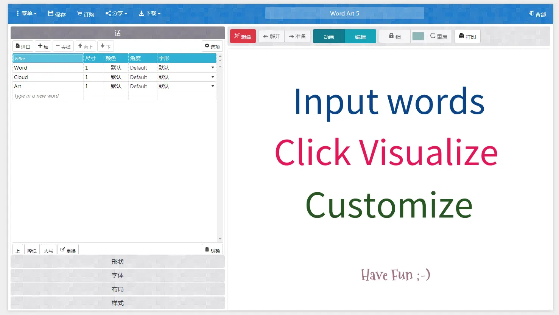Add a word with the 加 button
559x315 pixels.
(43, 47)
